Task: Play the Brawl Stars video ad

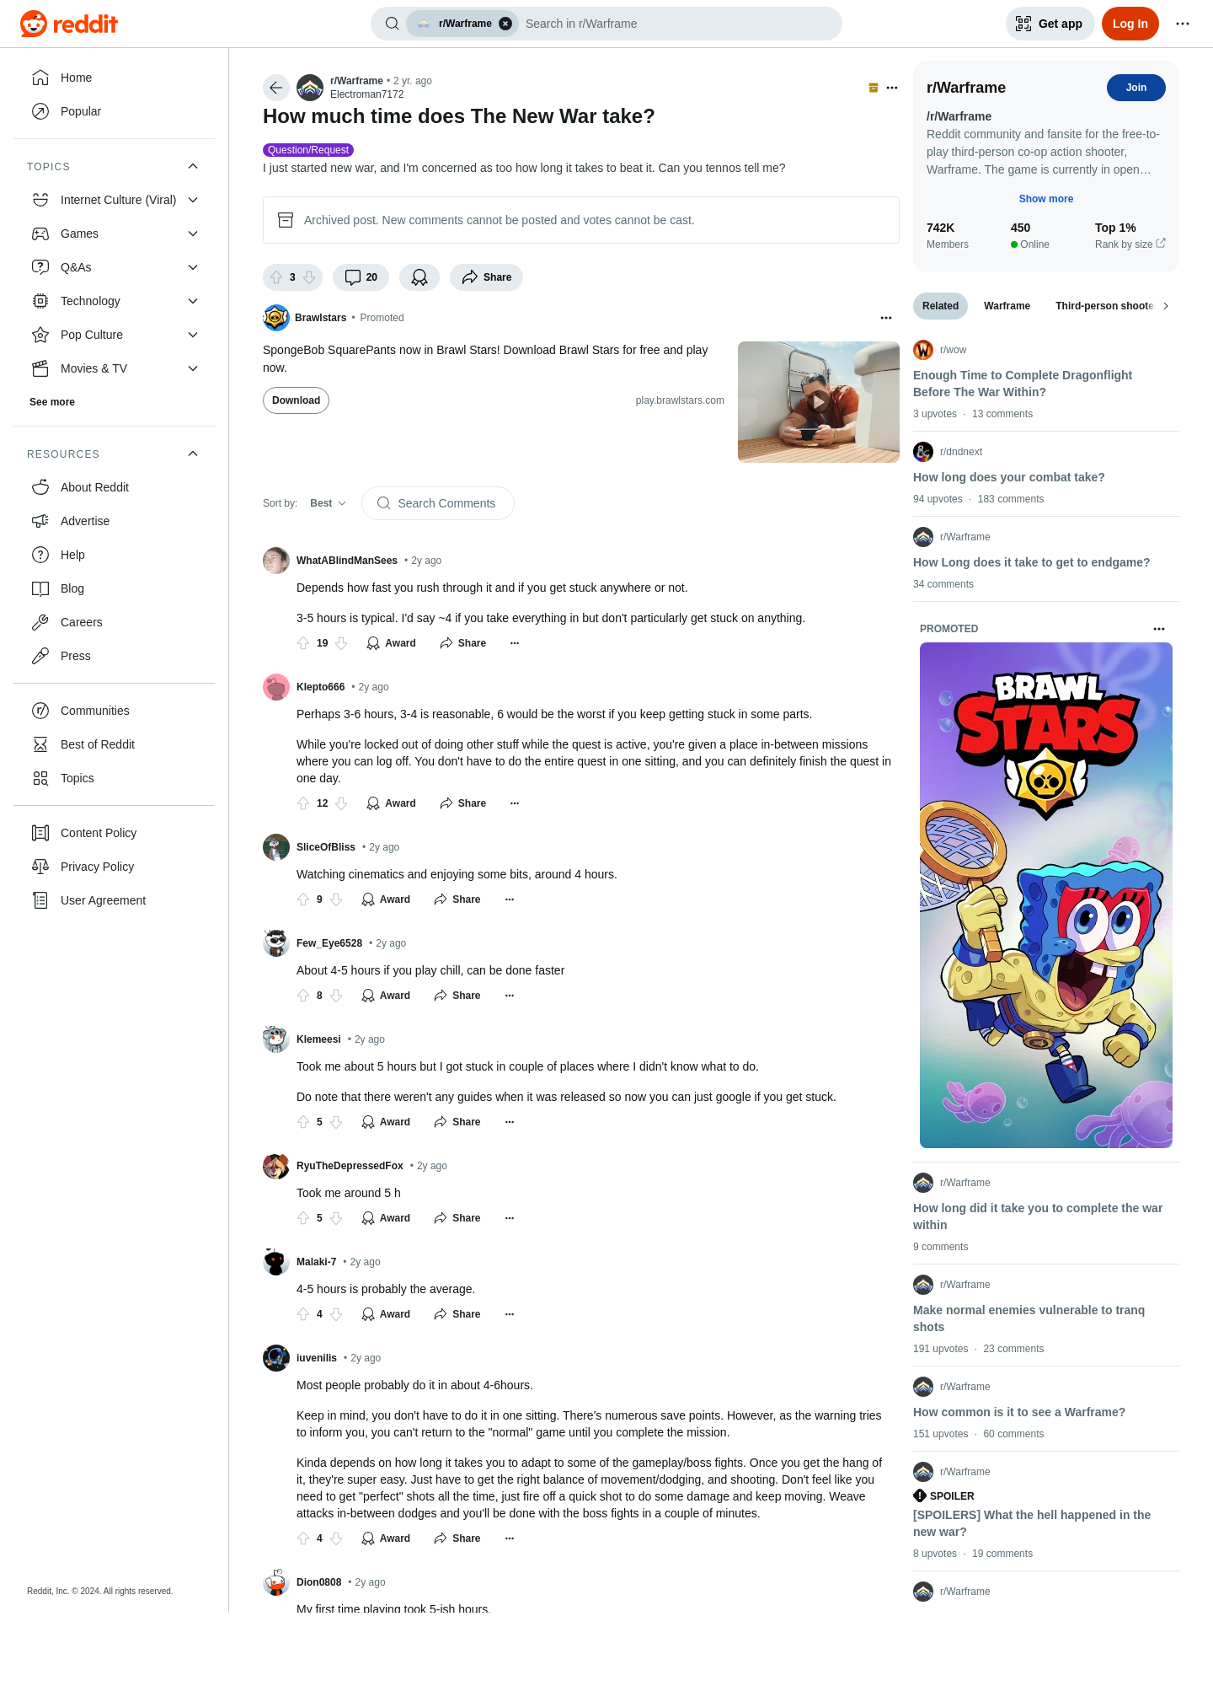Action: tap(818, 402)
